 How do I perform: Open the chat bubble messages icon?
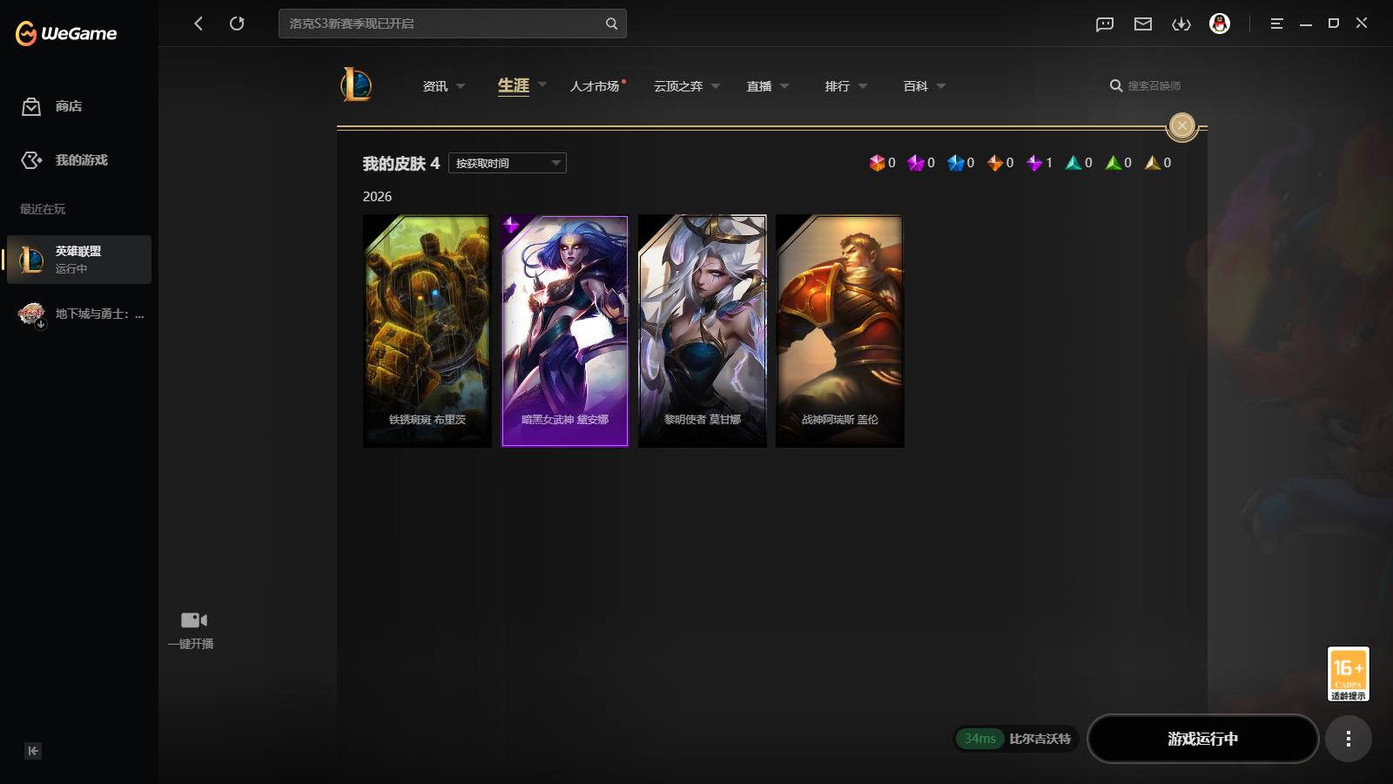(x=1105, y=24)
